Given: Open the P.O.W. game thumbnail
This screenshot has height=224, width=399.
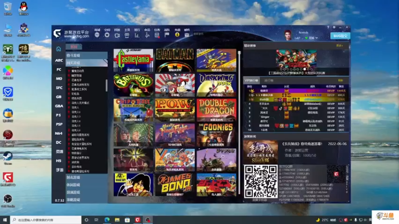Looking at the screenshot, I should (175, 110).
